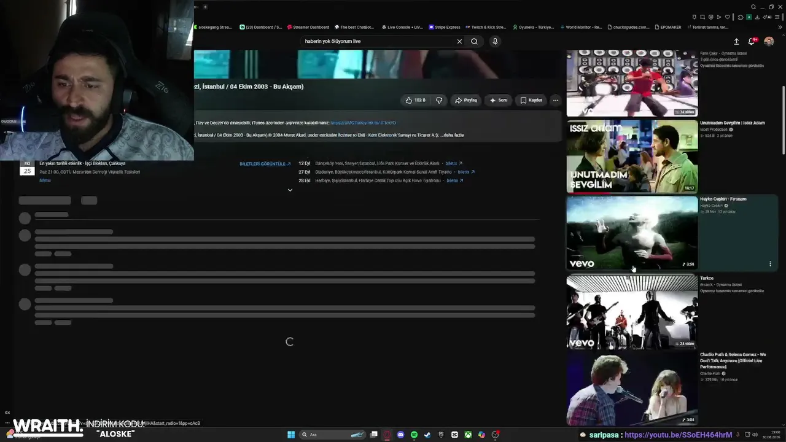
Task: Open the YouTube account avatar menu
Action: tap(769, 41)
